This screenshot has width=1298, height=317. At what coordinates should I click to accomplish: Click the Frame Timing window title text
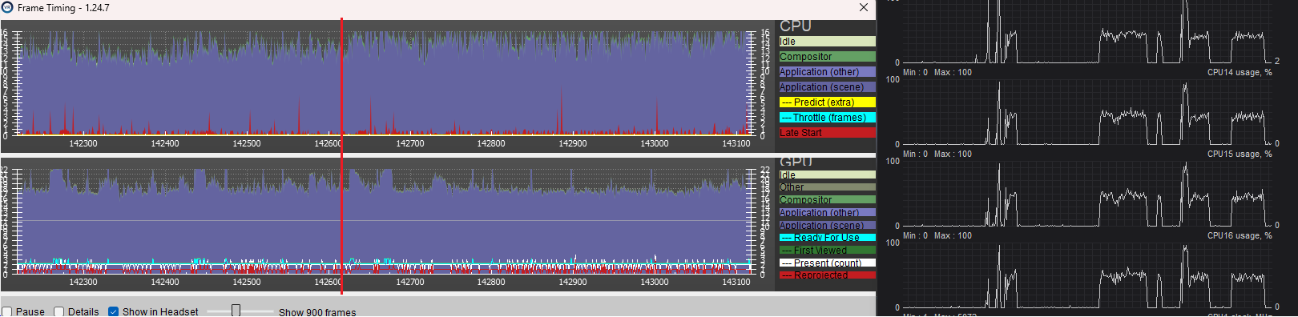63,8
